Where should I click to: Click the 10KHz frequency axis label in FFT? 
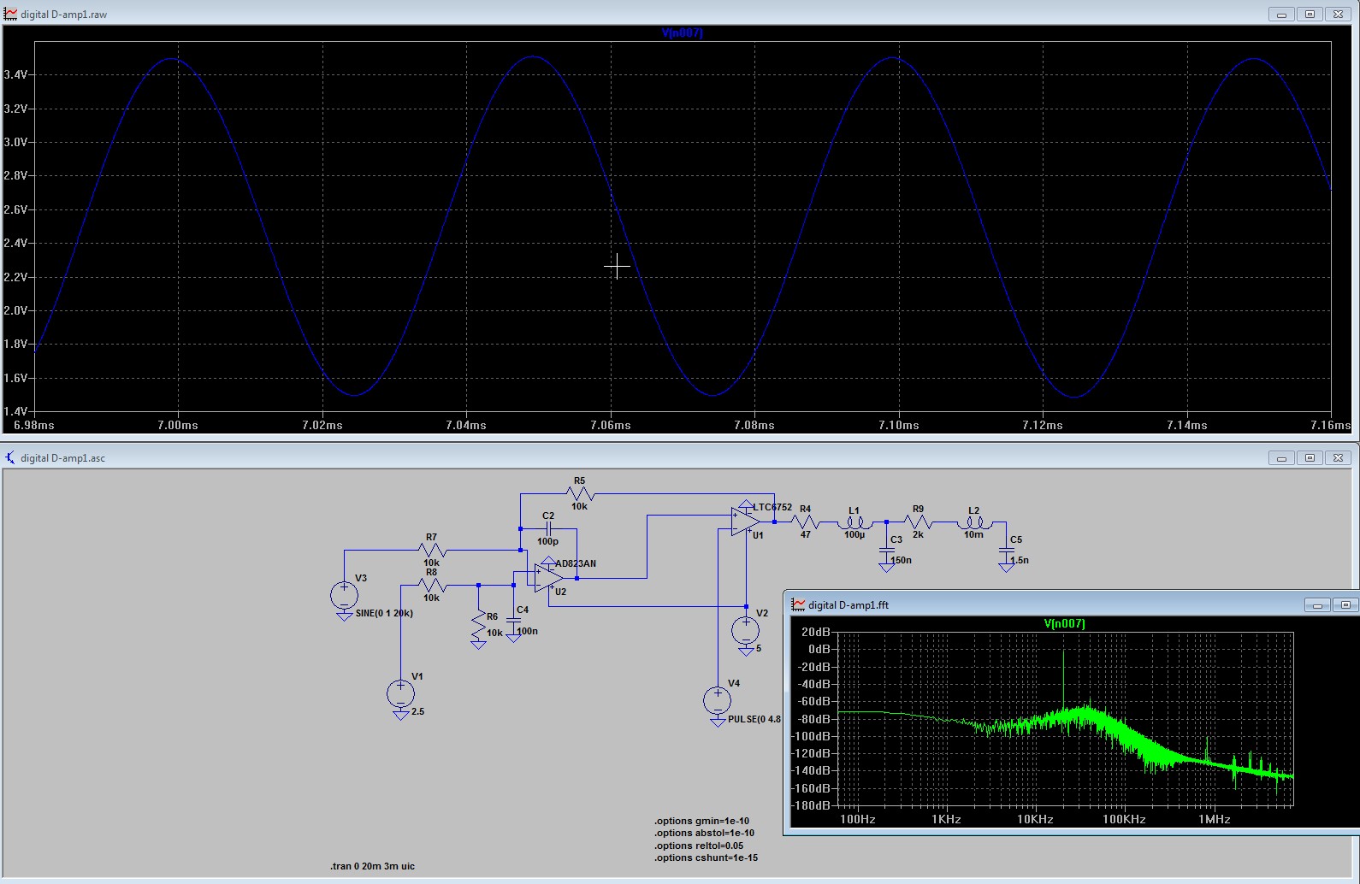[x=1035, y=819]
